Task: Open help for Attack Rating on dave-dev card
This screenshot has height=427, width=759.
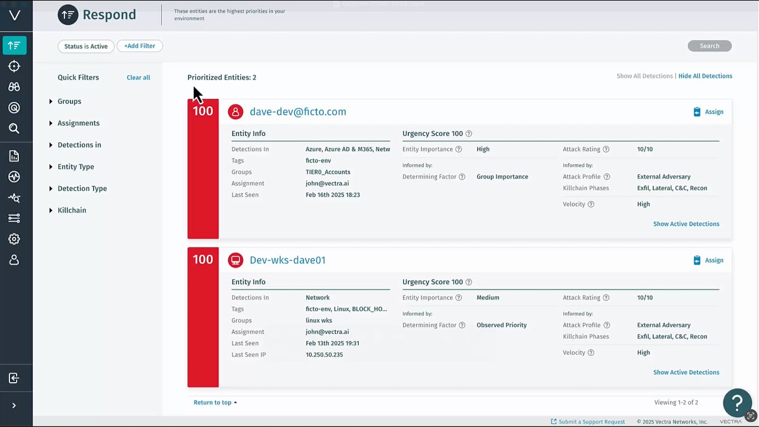Action: (606, 149)
